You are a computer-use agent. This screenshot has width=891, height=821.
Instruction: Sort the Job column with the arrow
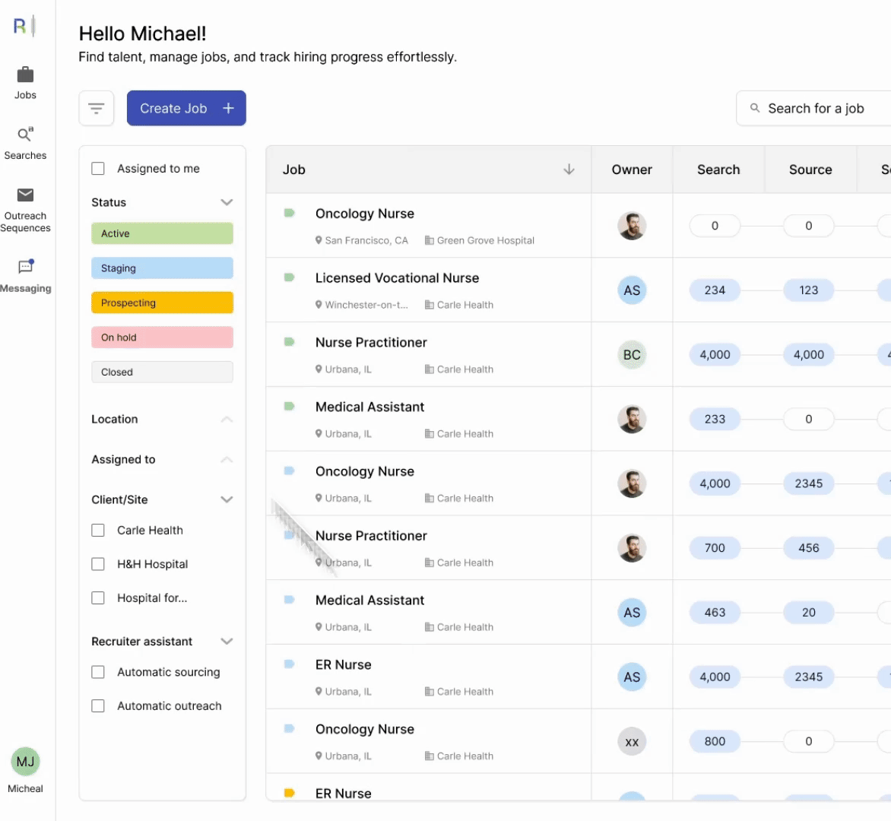[569, 170]
